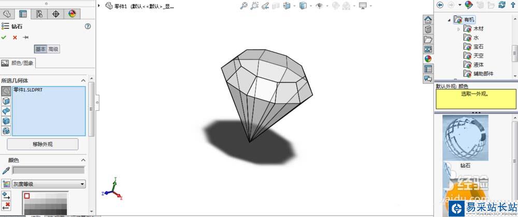This screenshot has height=217, width=518.
Task: Open the Design Library tab
Action: tap(428, 30)
